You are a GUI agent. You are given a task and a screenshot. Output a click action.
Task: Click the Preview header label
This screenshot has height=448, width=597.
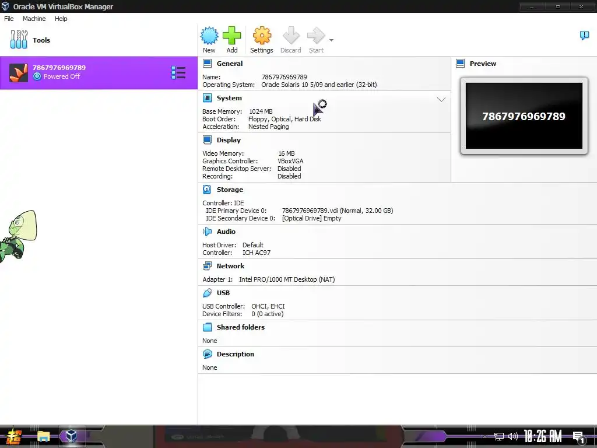click(x=483, y=64)
